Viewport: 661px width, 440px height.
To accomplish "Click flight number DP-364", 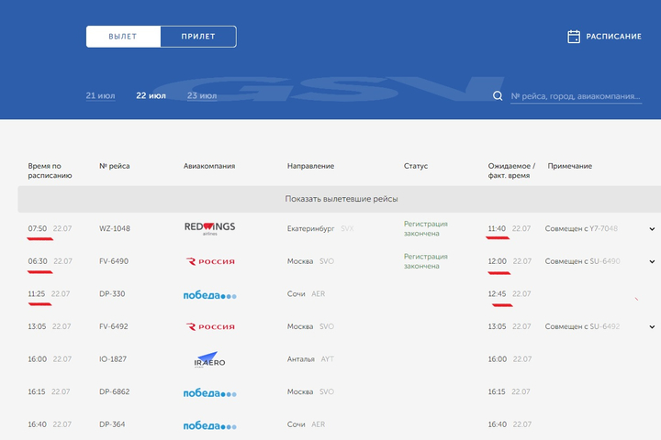I will 112,424.
